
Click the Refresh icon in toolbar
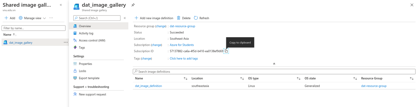[196, 18]
